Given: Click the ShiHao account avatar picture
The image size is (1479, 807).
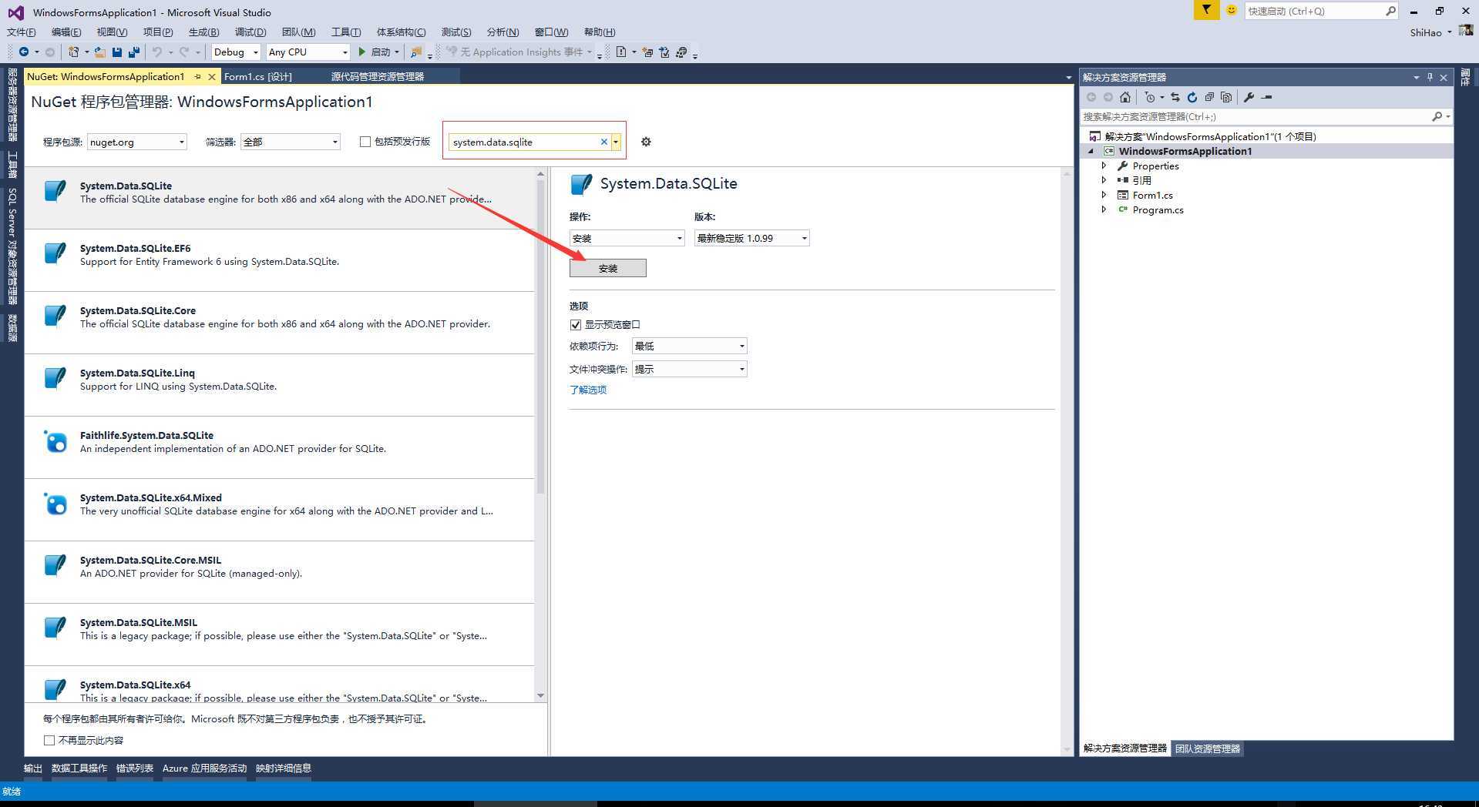Looking at the screenshot, I should 1466,32.
